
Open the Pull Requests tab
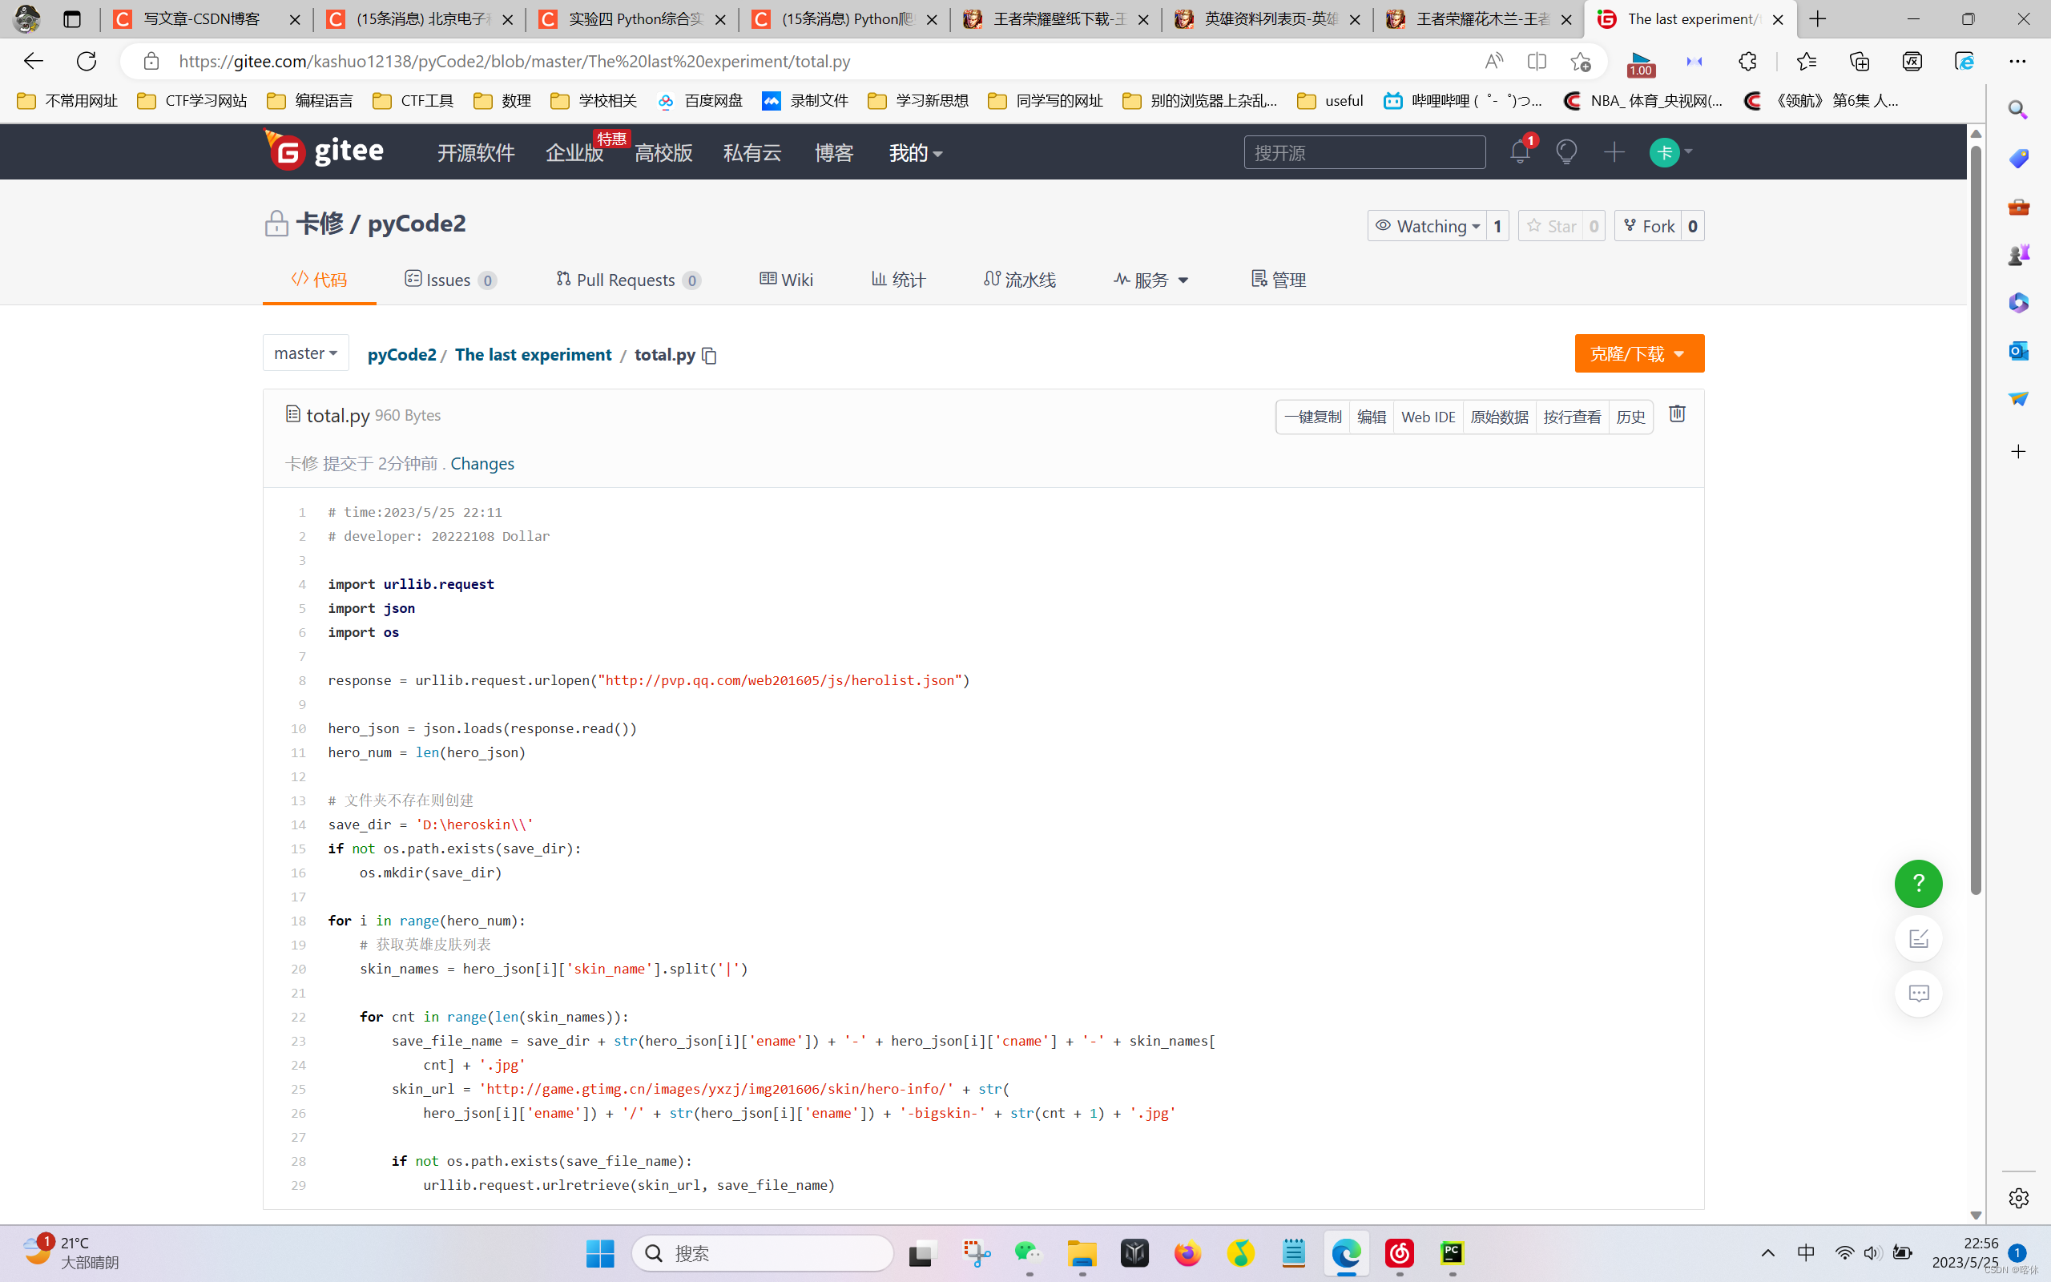coord(627,280)
